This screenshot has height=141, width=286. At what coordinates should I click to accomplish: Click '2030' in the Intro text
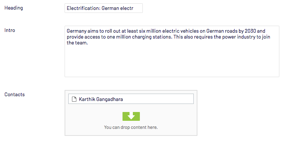pyautogui.click(x=250, y=31)
